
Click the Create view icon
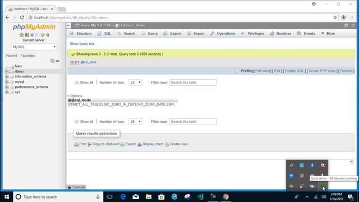point(167,144)
